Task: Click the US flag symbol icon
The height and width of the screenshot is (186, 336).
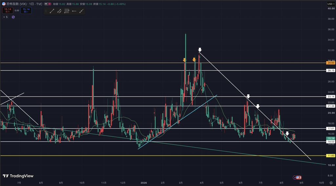Action: point(4,4)
